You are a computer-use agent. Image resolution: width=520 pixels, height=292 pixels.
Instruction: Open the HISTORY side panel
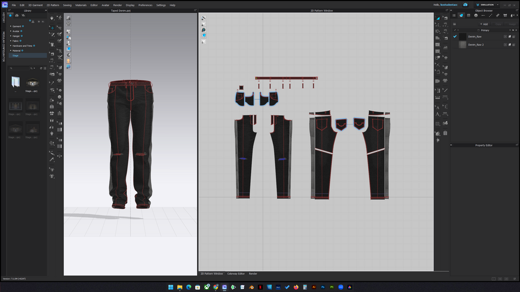[4, 17]
